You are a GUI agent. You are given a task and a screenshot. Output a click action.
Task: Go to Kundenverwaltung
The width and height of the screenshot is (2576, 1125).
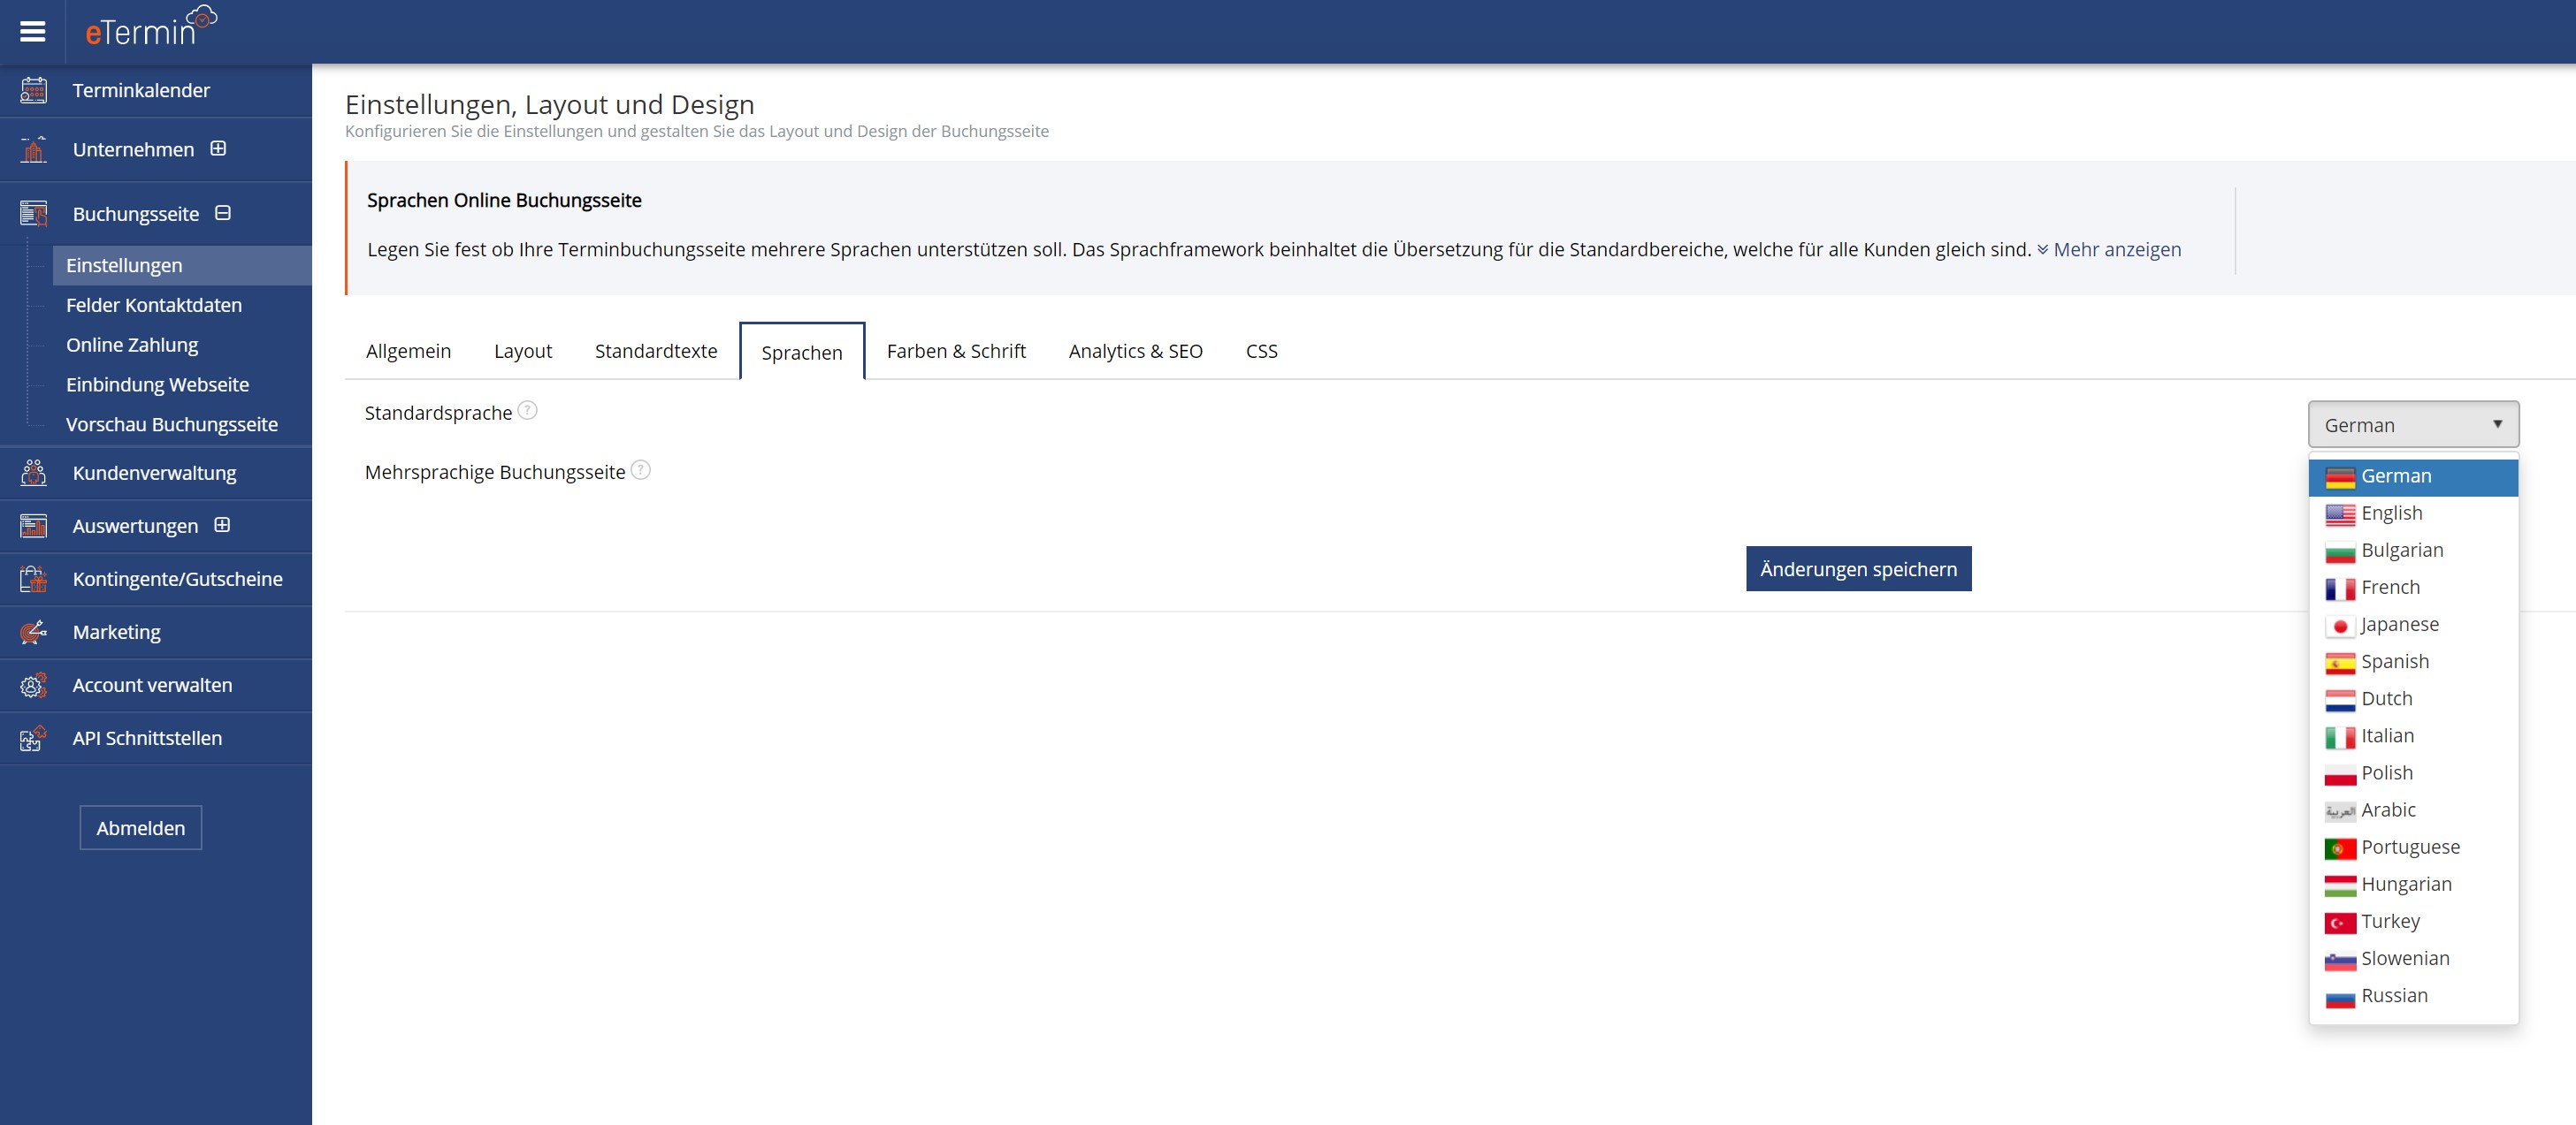[156, 474]
